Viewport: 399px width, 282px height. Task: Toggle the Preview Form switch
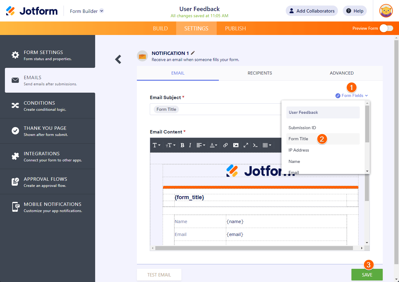(x=386, y=28)
